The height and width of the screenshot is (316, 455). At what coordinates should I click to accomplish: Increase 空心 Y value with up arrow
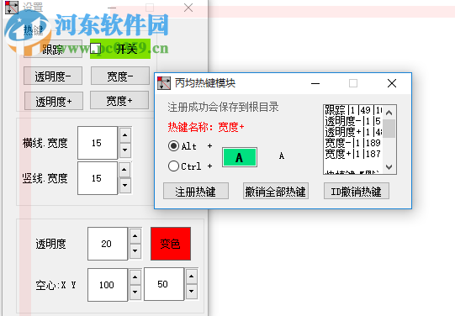pos(191,276)
